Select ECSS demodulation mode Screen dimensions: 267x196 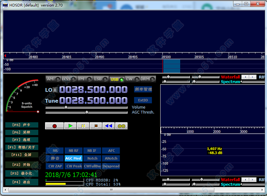click(69, 79)
